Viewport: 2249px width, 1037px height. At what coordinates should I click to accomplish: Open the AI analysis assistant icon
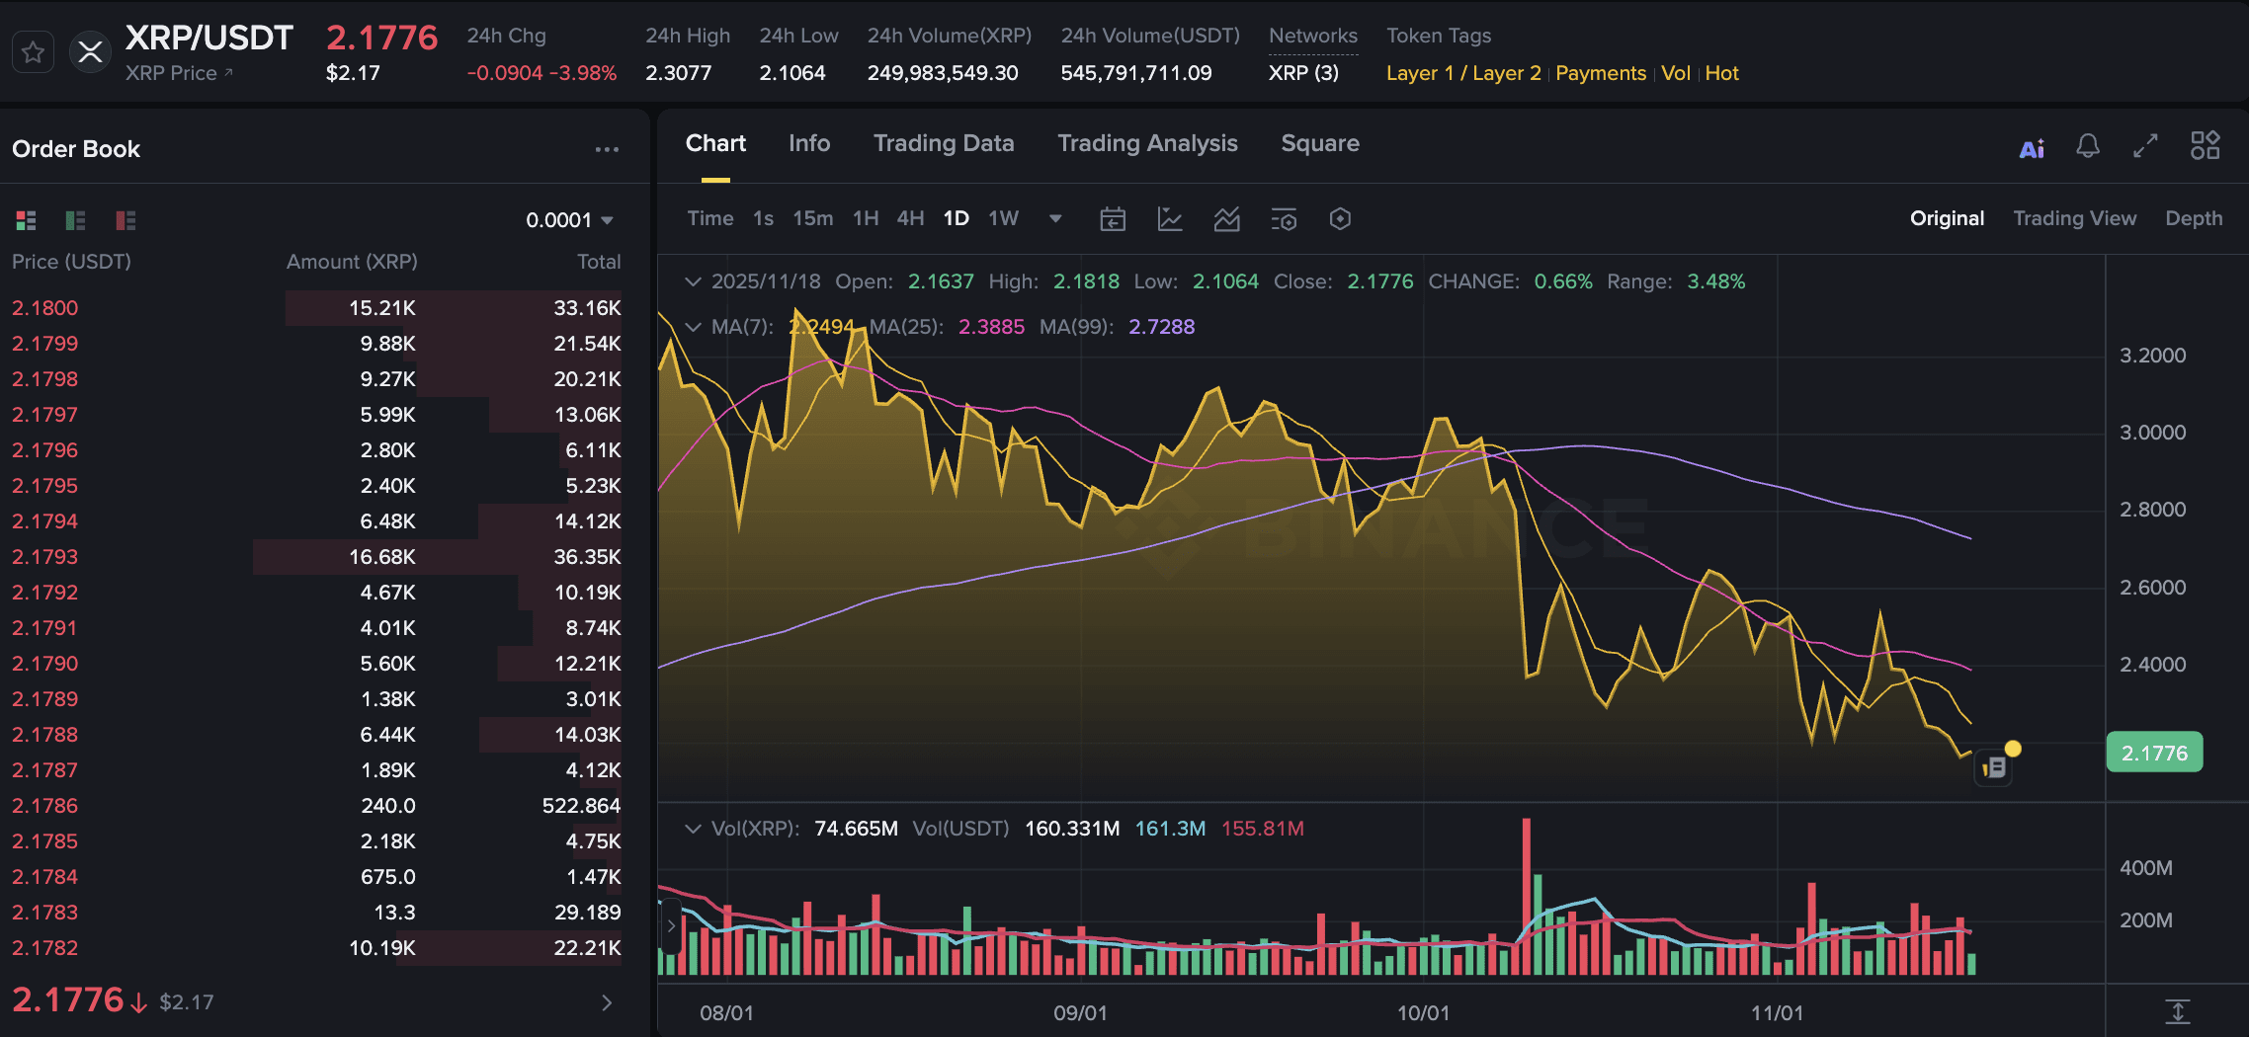[2032, 146]
